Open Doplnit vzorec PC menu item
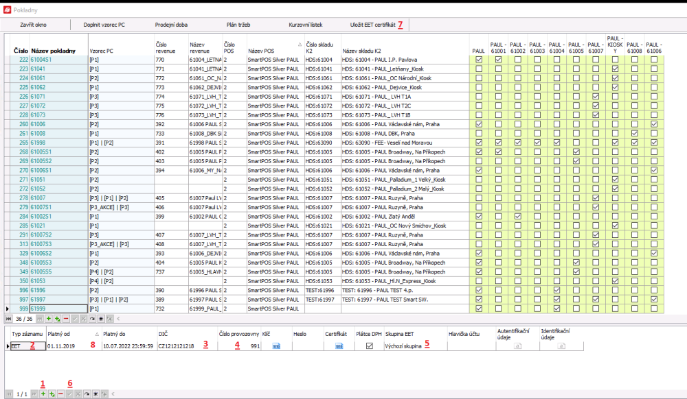Screen dimensions: 687x399 pyautogui.click(x=104, y=25)
